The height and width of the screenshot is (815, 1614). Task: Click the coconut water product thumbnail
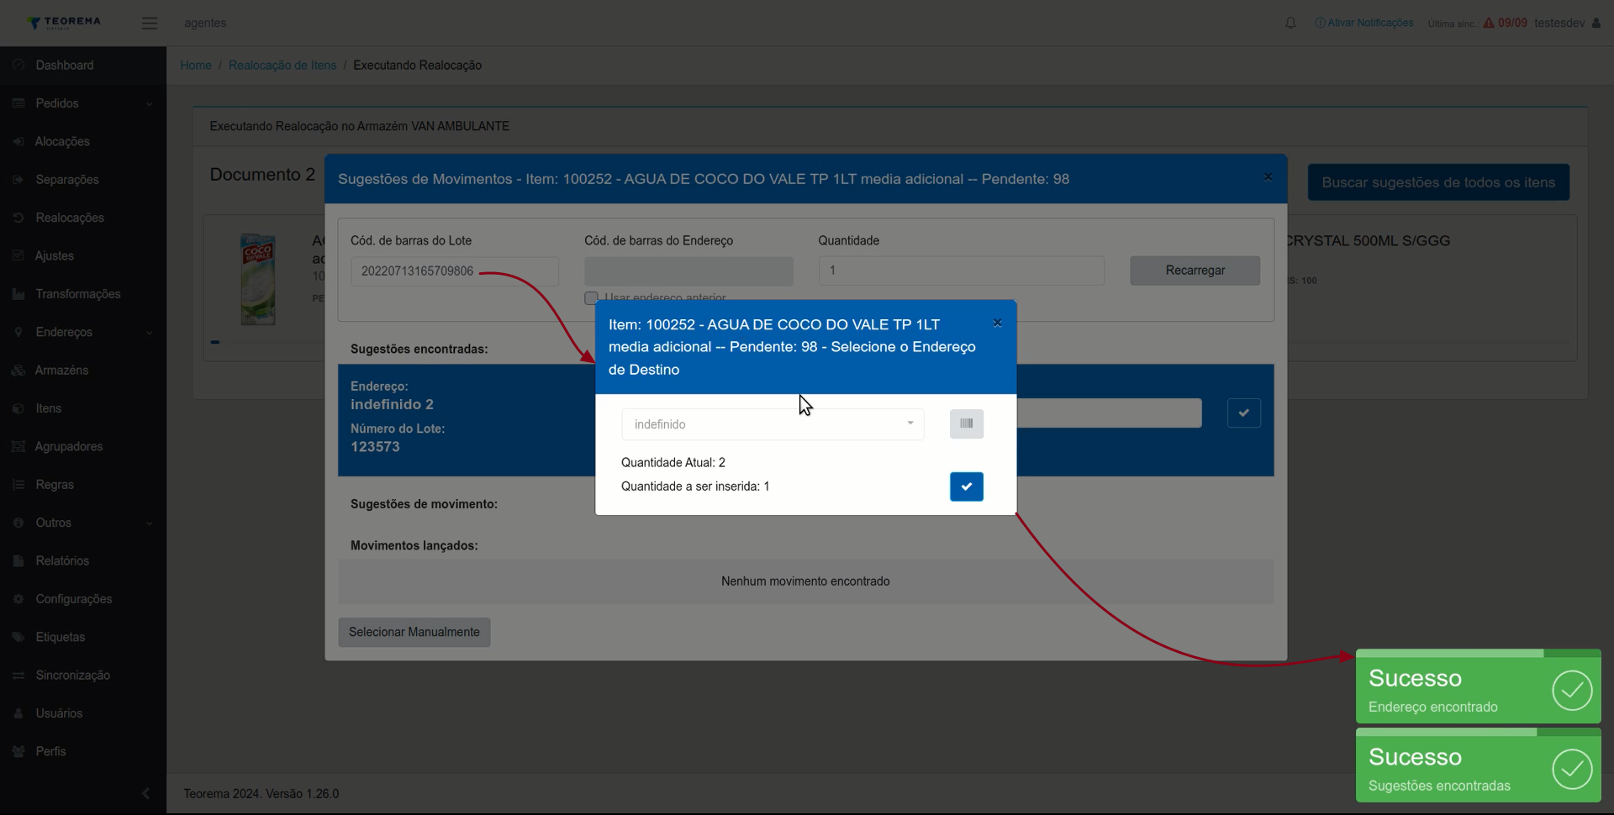(258, 280)
